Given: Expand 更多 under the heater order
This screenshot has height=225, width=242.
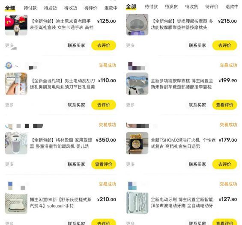Looking at the screenshot, I should point(9,164).
